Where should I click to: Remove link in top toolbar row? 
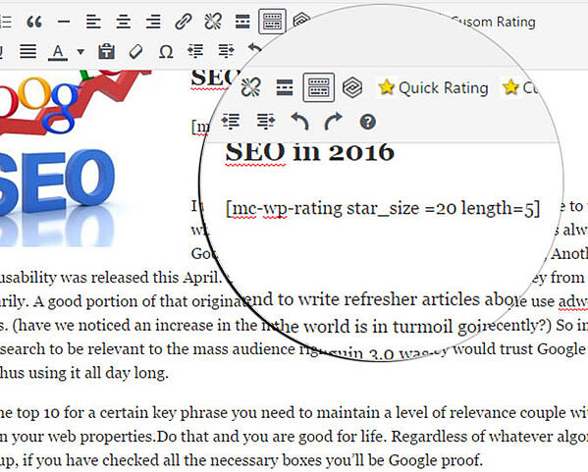[213, 22]
